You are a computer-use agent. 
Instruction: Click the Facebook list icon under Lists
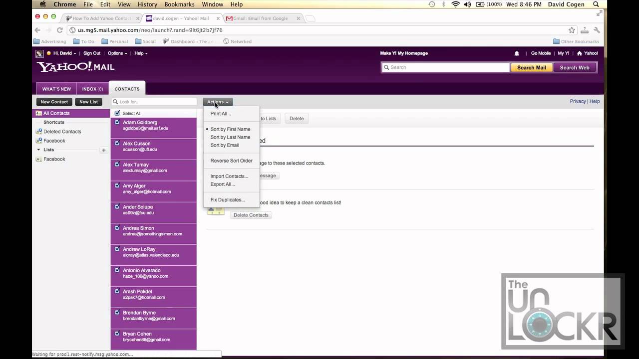[x=39, y=159]
